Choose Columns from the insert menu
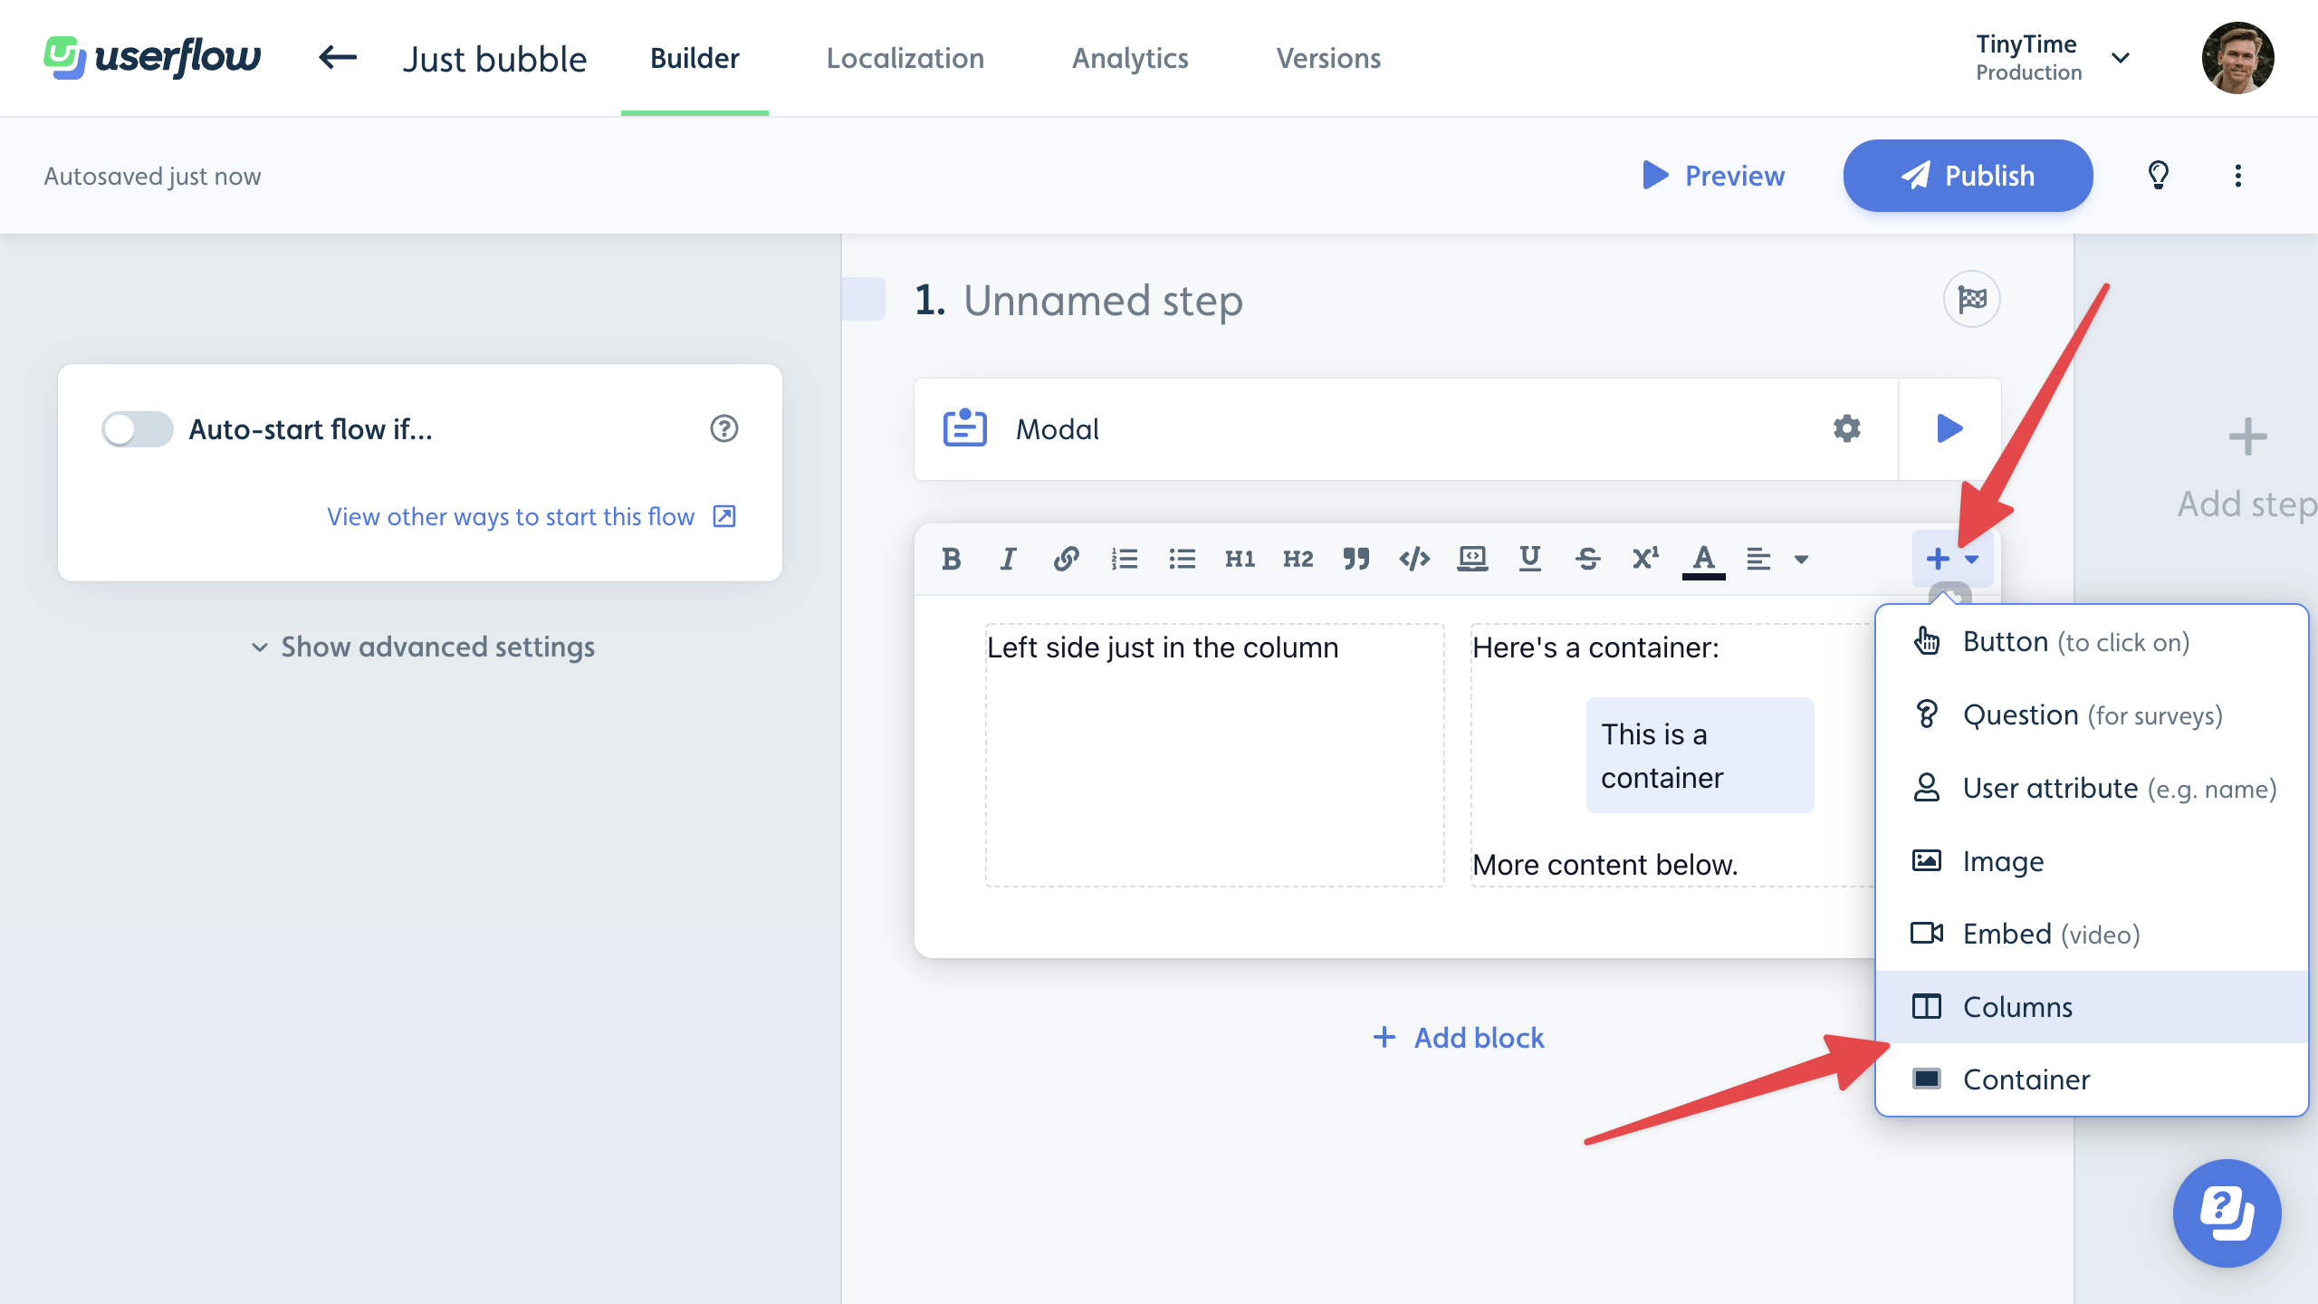Screen dimensions: 2318x1304 [2092, 1006]
